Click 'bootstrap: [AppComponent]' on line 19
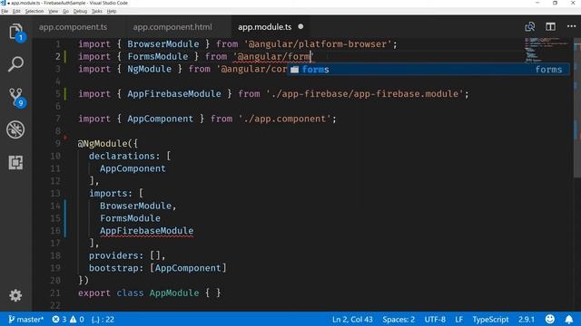The image size is (581, 326). pos(157,268)
